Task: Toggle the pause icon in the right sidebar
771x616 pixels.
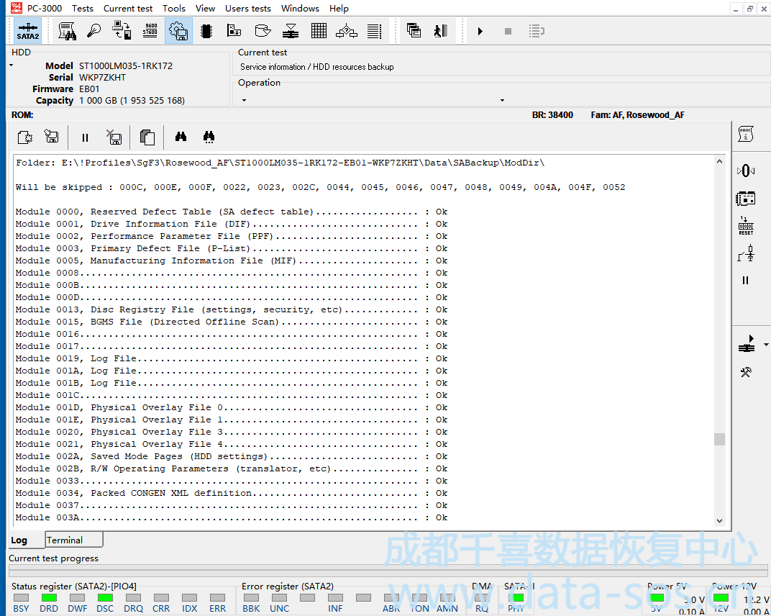Action: (746, 281)
